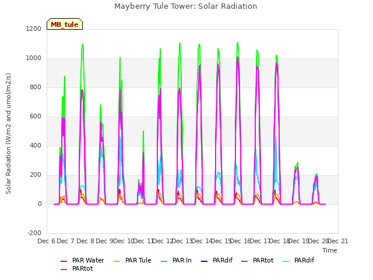373x280 pixels.
Task: Select PARdif label beside the cyan swatch
Action: (x=304, y=261)
